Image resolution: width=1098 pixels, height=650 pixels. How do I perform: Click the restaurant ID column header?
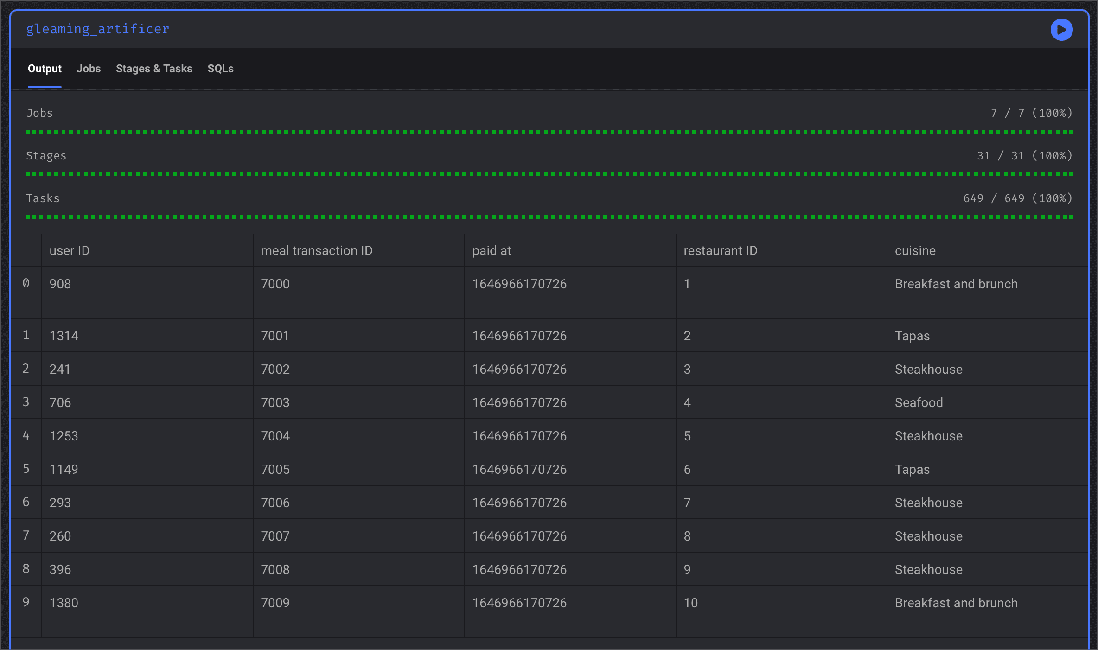(720, 250)
